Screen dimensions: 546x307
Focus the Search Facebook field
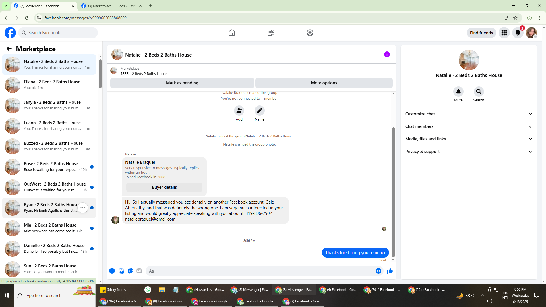tap(58, 33)
